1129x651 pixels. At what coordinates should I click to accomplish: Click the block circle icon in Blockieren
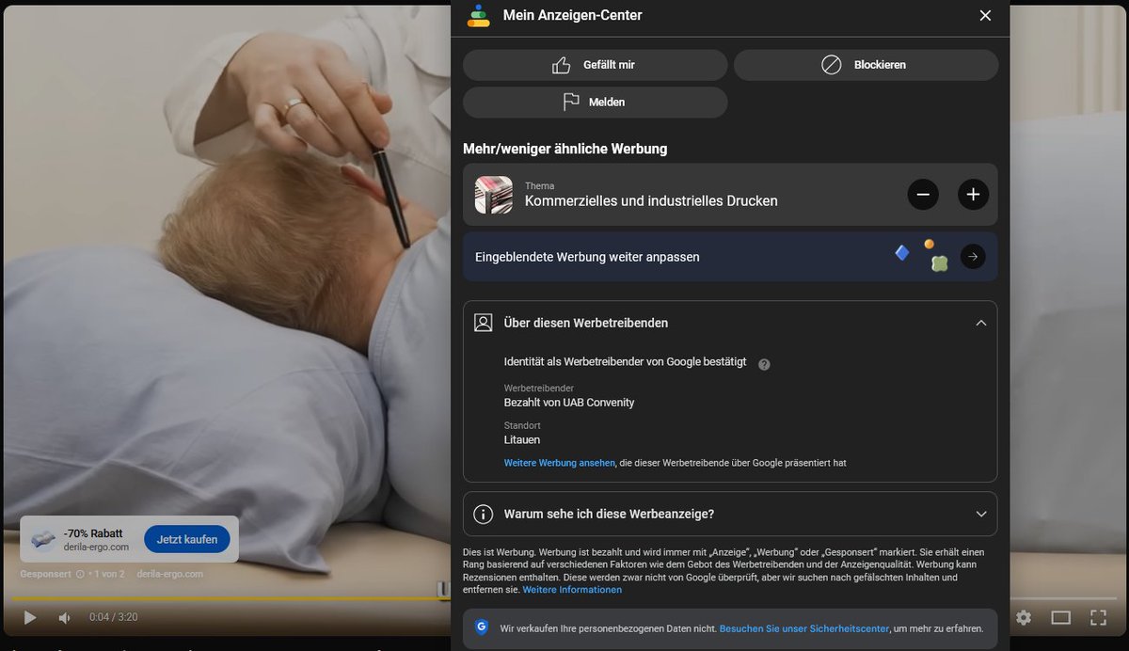tap(831, 65)
